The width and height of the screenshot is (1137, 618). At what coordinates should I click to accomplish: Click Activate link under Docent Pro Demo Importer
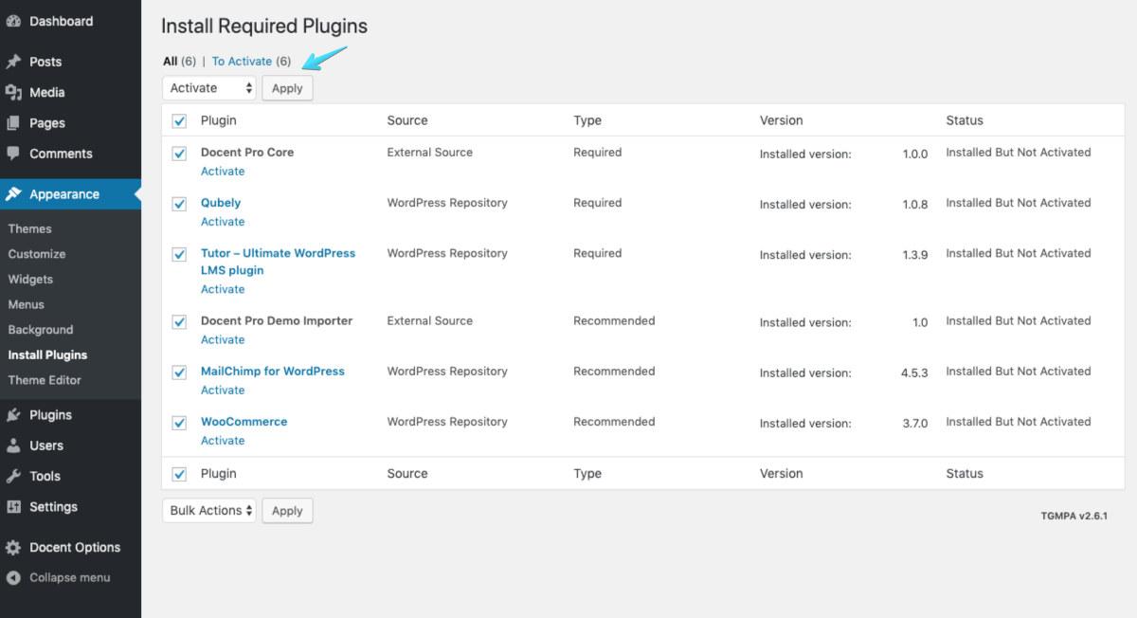223,339
